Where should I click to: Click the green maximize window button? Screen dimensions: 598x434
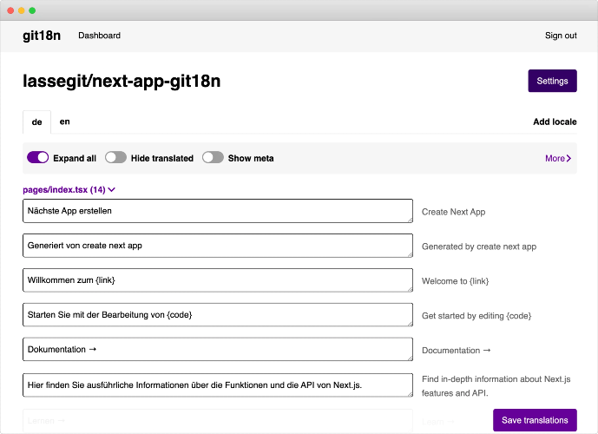pyautogui.click(x=32, y=10)
